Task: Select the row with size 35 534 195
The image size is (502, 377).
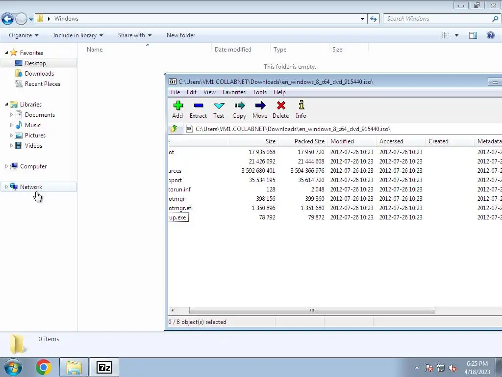Action: [x=335, y=180]
